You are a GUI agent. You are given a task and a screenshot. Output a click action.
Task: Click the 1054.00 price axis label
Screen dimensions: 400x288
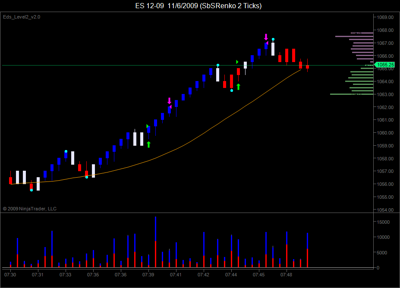[385, 210]
